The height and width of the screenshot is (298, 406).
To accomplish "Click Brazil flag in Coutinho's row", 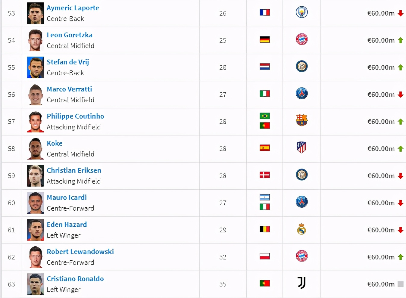I will (x=265, y=116).
